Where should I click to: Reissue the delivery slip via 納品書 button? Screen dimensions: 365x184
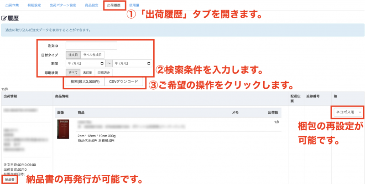tap(9, 180)
